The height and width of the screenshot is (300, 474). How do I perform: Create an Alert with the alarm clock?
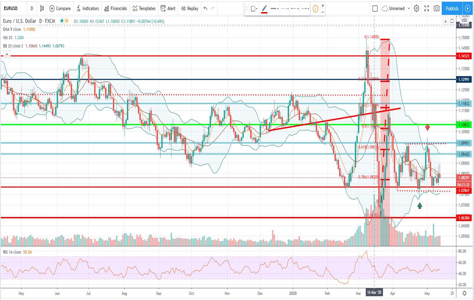(x=168, y=9)
